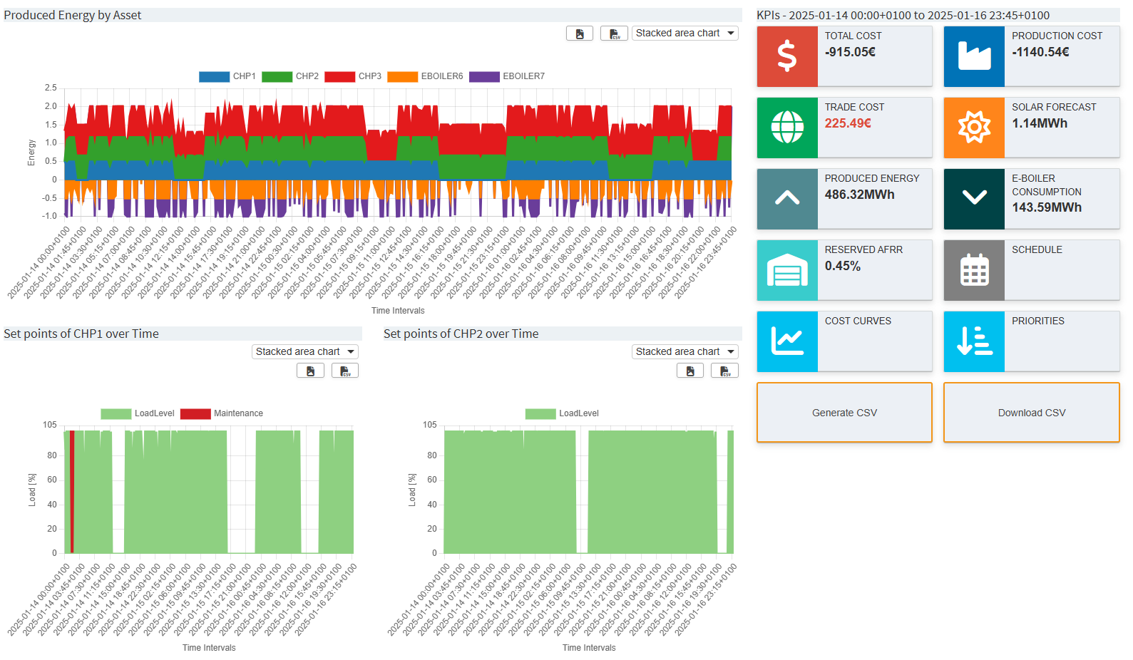
Task: Download CHP2 set points CSV file
Action: [724, 371]
